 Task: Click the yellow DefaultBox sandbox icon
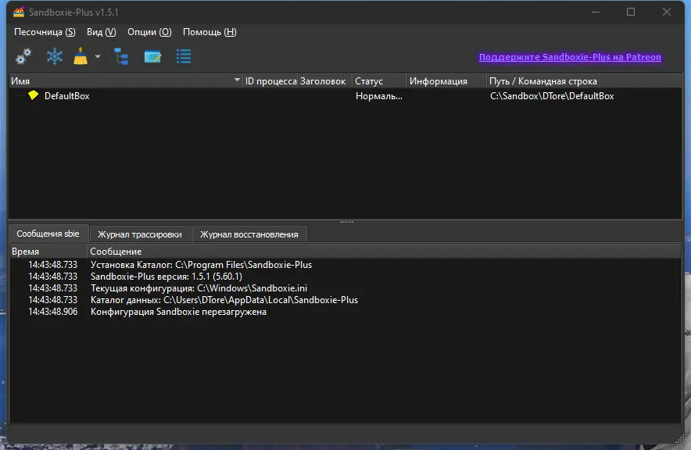click(34, 95)
